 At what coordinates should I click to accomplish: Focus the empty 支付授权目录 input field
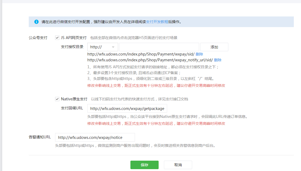click(159, 47)
